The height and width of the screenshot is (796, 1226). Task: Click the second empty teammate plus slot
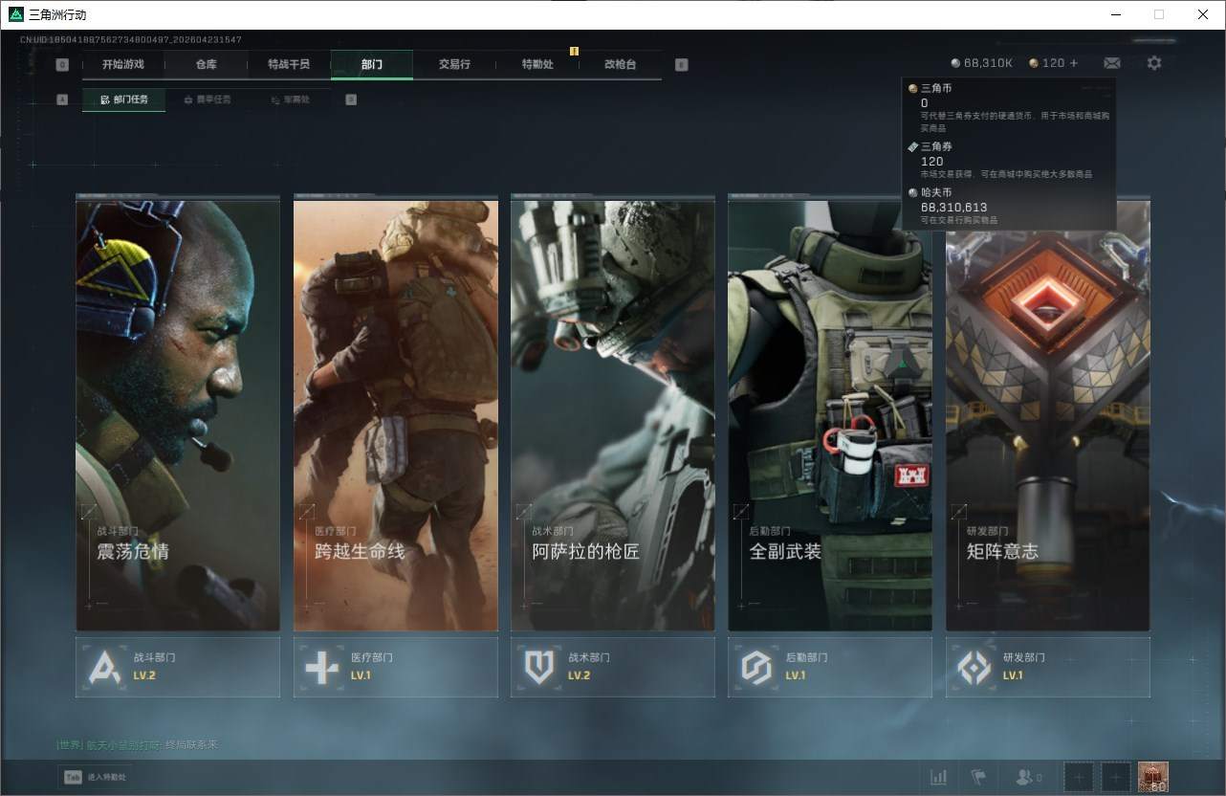1115,777
